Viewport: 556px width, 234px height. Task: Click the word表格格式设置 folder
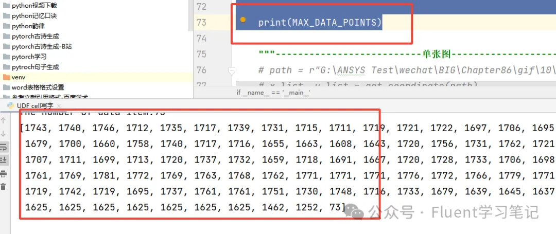[38, 87]
